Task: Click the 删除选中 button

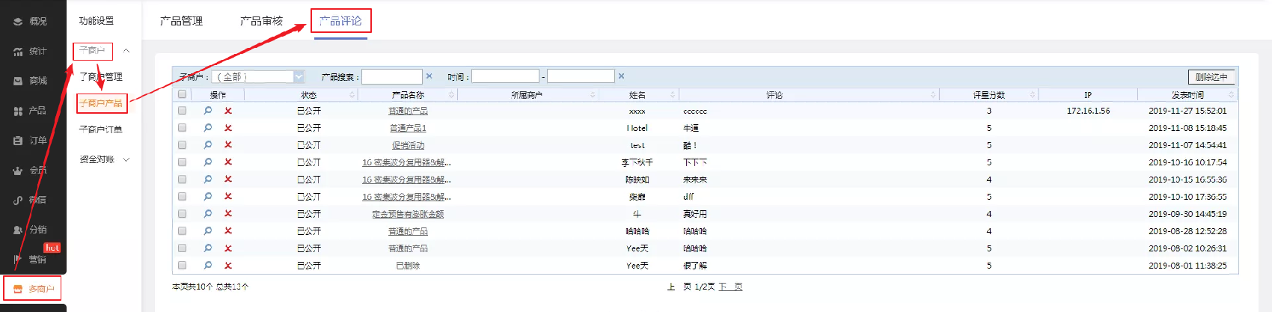Action: point(1211,77)
